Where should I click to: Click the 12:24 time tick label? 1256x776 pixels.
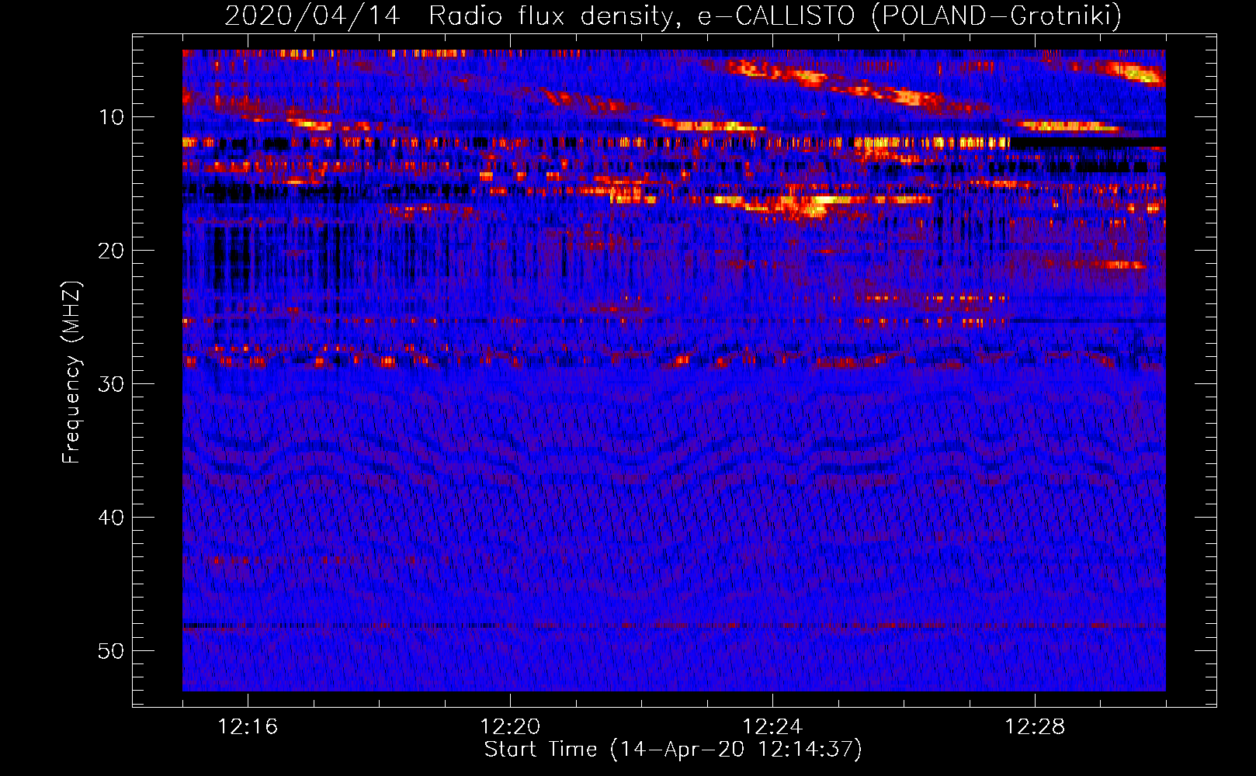point(772,726)
